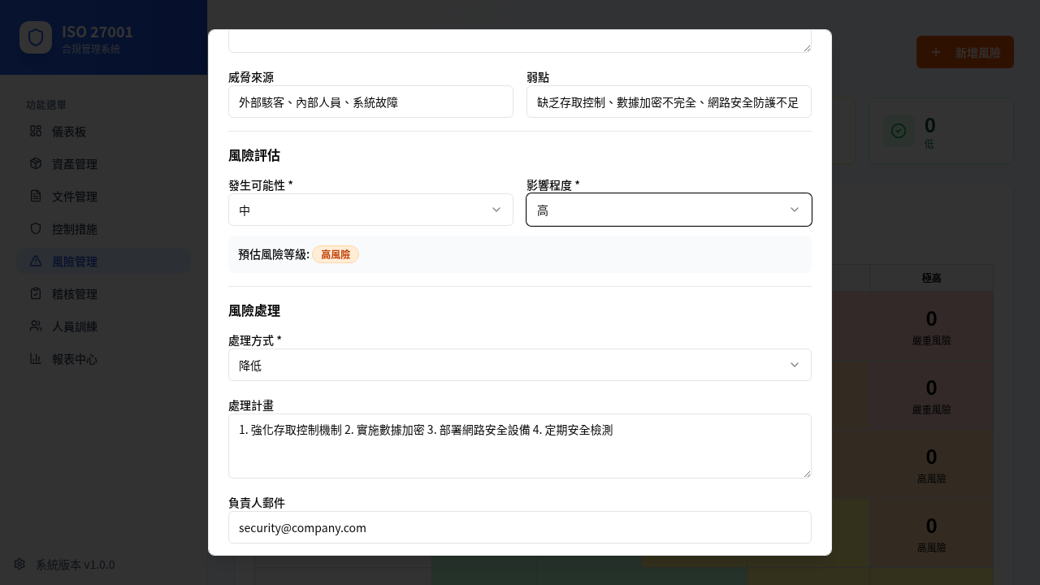Click the settings gear icon near 系統版本
Image resolution: width=1040 pixels, height=585 pixels.
[x=19, y=564]
